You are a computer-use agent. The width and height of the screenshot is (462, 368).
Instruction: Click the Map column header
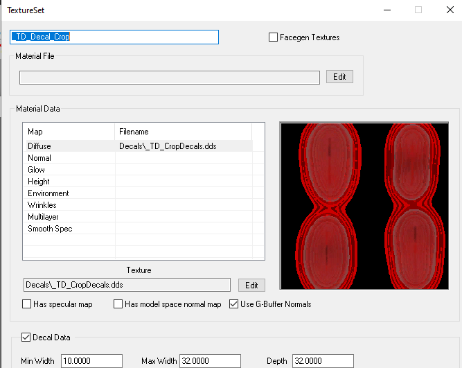(x=69, y=132)
